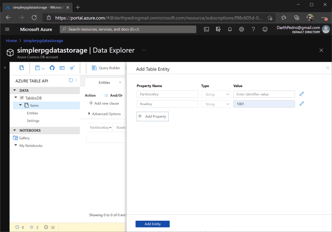Open the PartitionKey Type dropdown
332x232 pixels.
tap(215, 94)
